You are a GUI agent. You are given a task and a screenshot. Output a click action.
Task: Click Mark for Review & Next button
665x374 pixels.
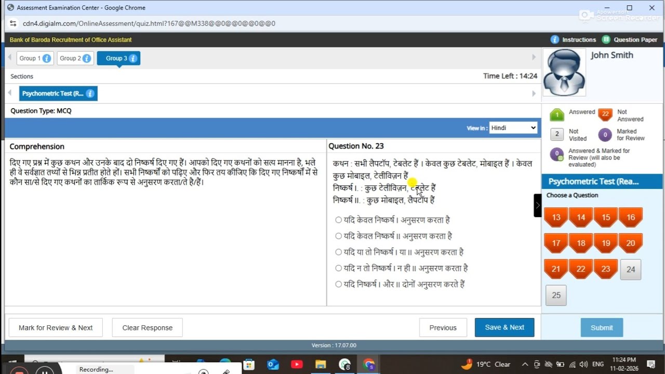click(x=56, y=328)
